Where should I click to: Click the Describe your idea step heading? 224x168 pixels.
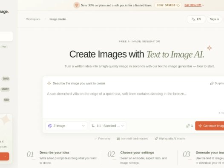pos(54,153)
